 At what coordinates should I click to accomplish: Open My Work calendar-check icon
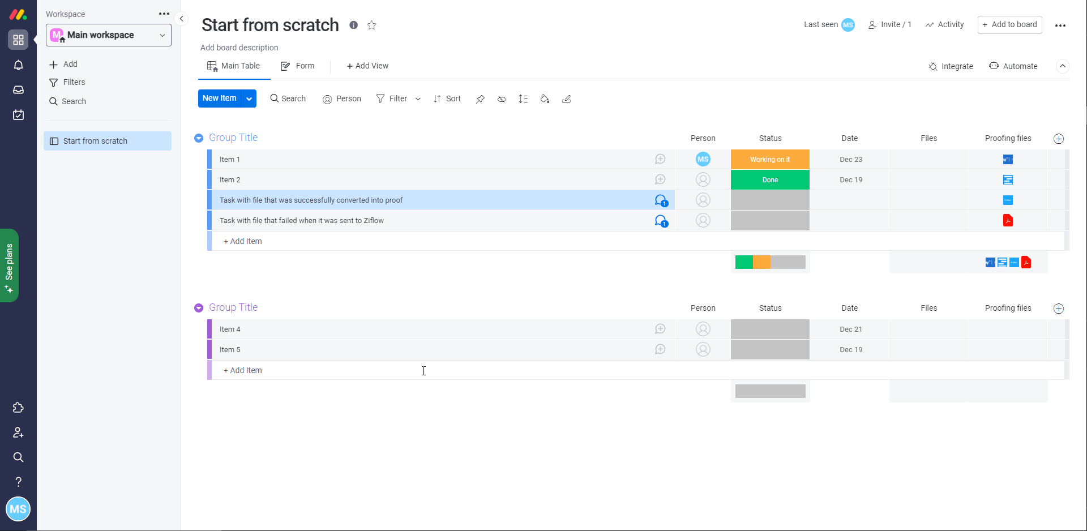click(x=18, y=115)
